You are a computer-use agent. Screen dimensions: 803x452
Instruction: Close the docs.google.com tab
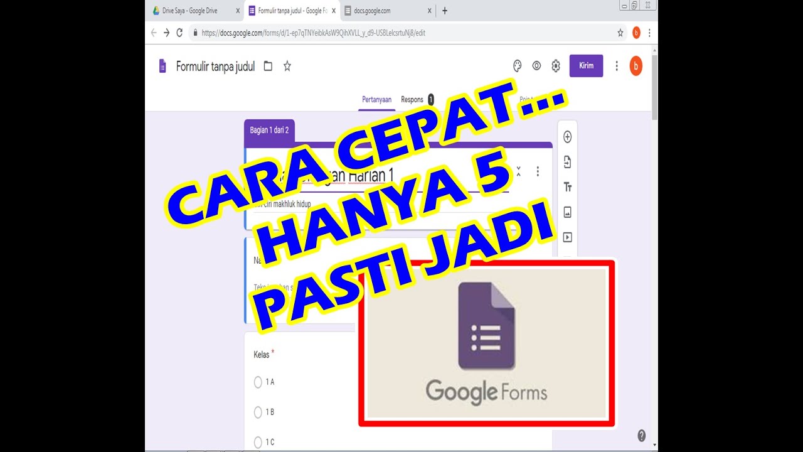pyautogui.click(x=430, y=11)
